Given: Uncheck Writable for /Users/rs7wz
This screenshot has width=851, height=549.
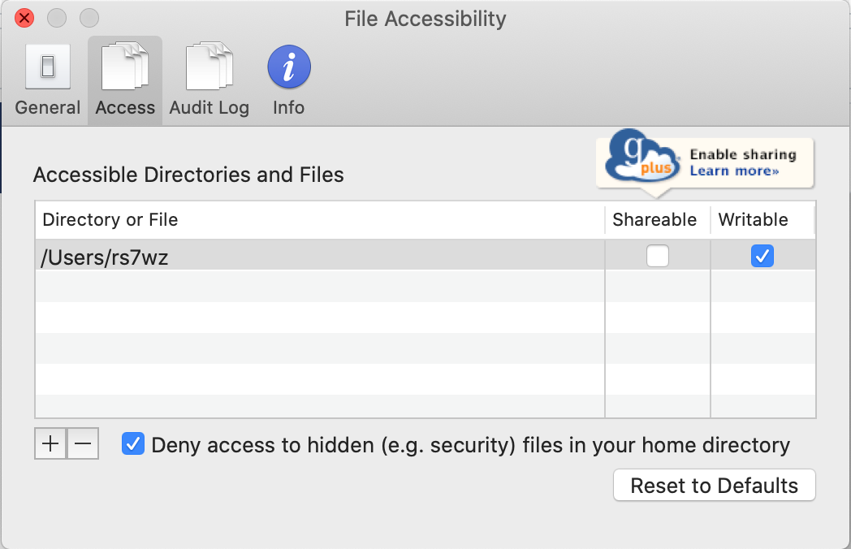Looking at the screenshot, I should 762,257.
